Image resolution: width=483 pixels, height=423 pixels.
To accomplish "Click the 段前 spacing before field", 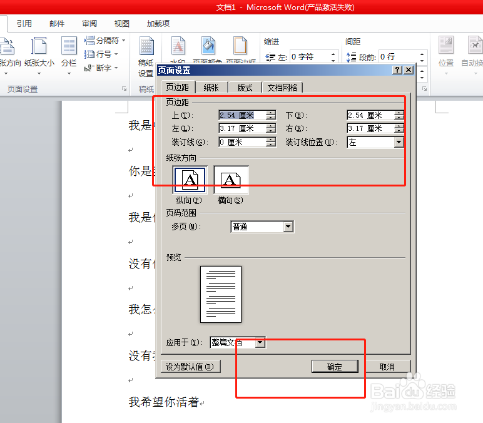I will [399, 57].
